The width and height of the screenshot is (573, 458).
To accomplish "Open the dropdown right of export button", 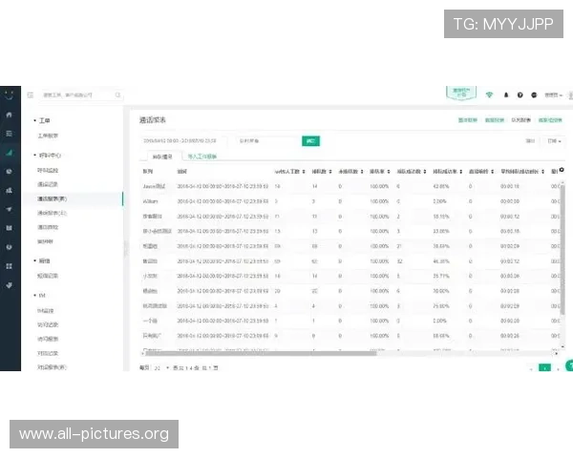I will (554, 141).
